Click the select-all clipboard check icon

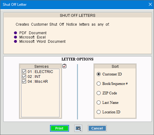point(64,66)
